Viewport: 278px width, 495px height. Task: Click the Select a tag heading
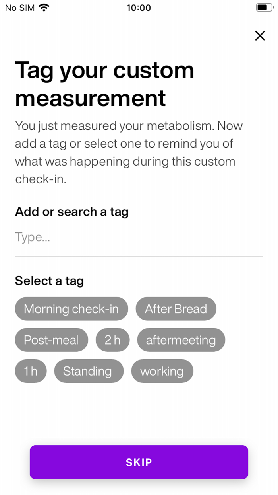(49, 281)
